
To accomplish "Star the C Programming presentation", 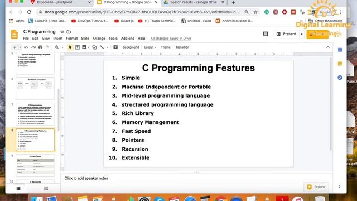I will click(x=62, y=32).
